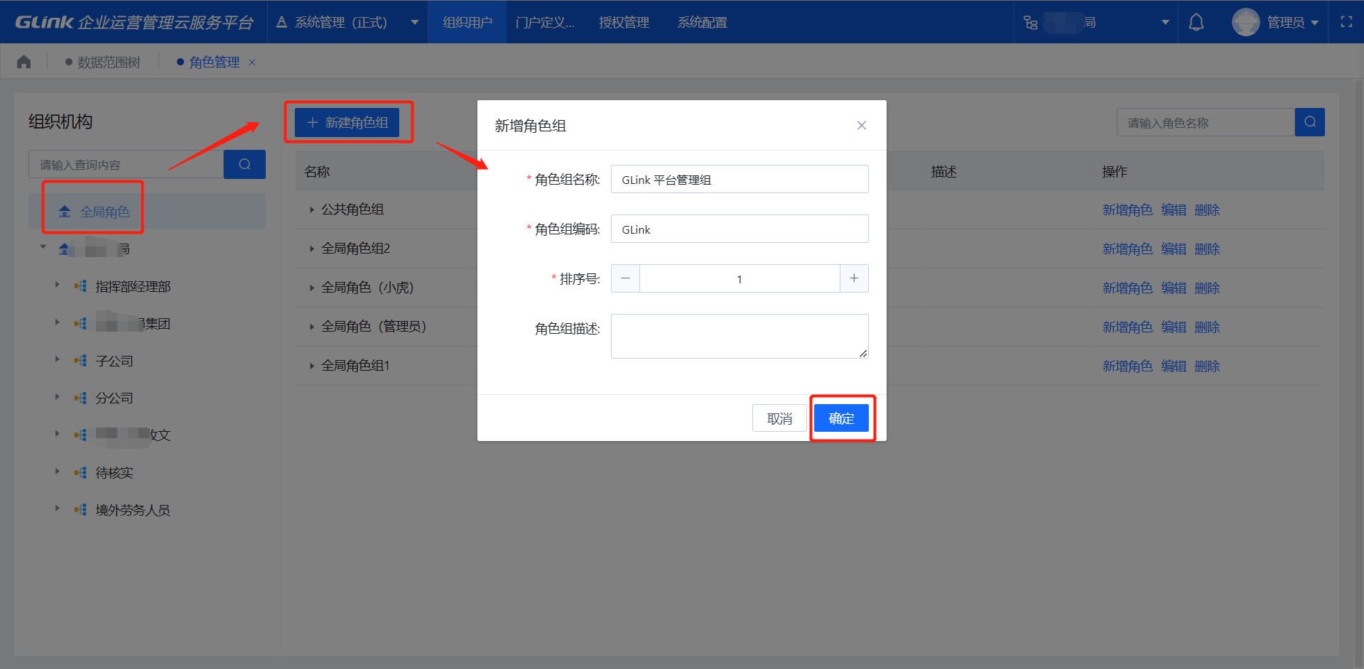Click the 境外劳务人员 node icon

coord(80,510)
